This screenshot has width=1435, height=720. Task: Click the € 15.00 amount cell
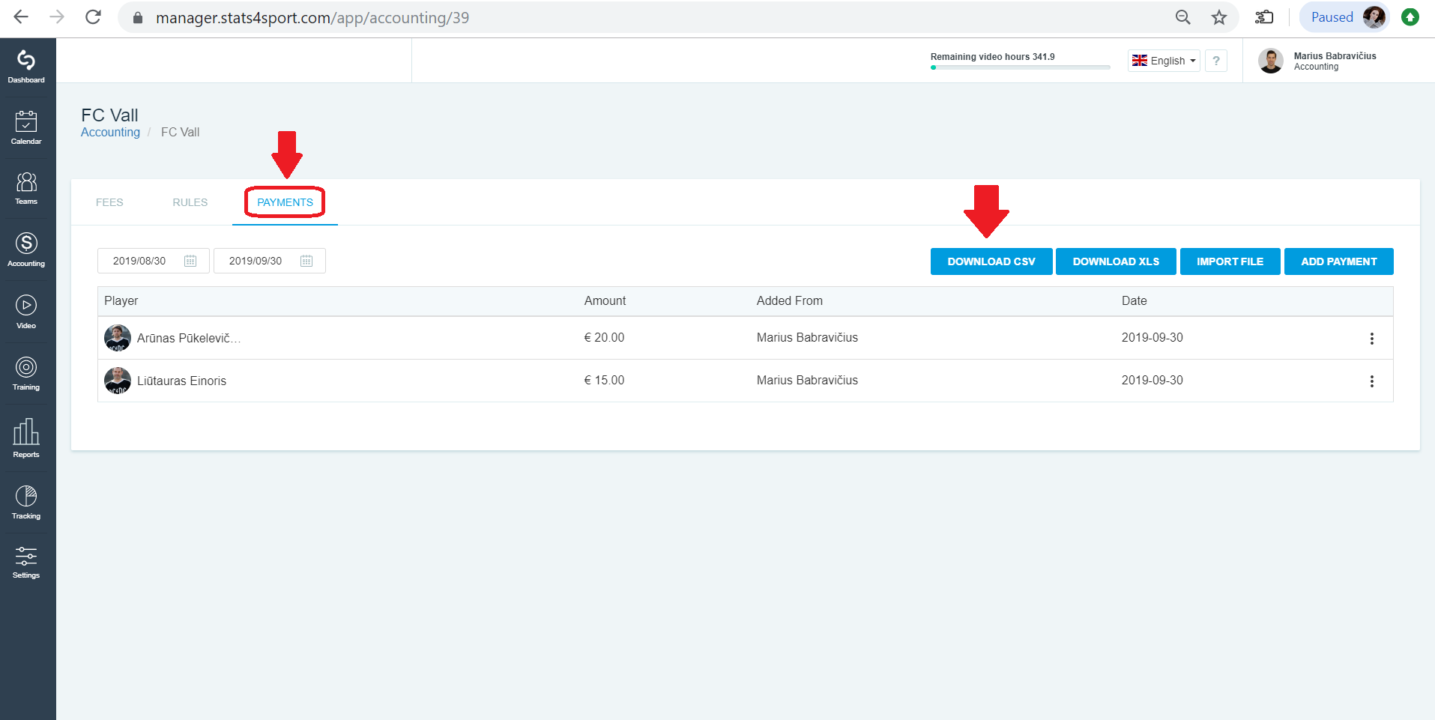coord(604,380)
